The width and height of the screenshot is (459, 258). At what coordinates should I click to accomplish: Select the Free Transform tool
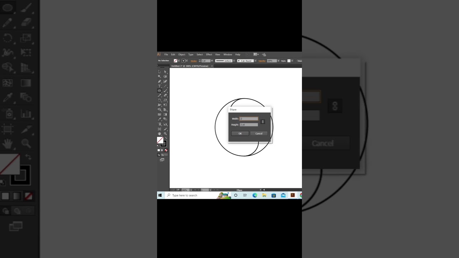(165, 105)
